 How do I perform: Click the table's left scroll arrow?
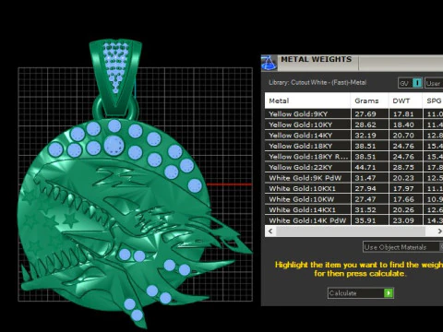pyautogui.click(x=270, y=231)
